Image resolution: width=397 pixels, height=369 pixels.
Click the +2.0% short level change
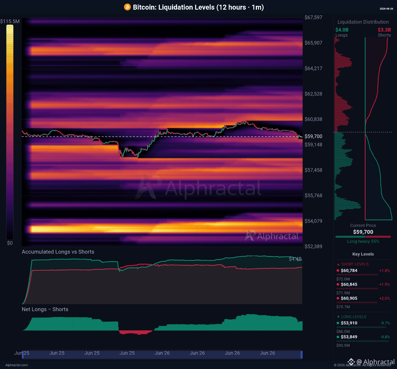pyautogui.click(x=385, y=298)
